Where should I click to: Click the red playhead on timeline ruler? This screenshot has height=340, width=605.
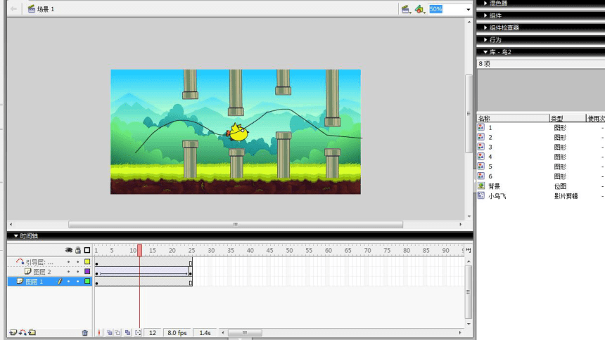pyautogui.click(x=140, y=250)
